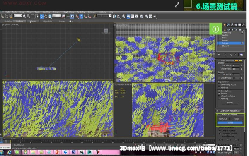Click the Pin Stack icon under modifier list
The height and width of the screenshot is (156, 249).
pyautogui.click(x=219, y=55)
